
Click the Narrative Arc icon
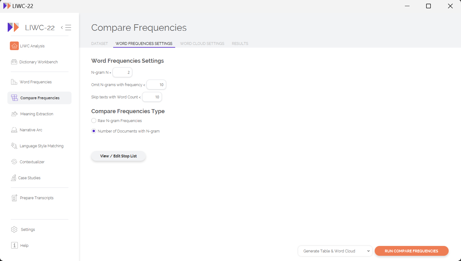[x=14, y=130]
